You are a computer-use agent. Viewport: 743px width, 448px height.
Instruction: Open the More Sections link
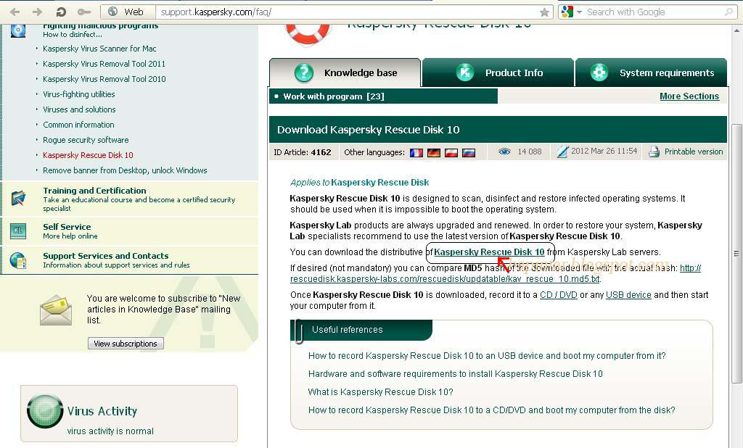tap(689, 96)
